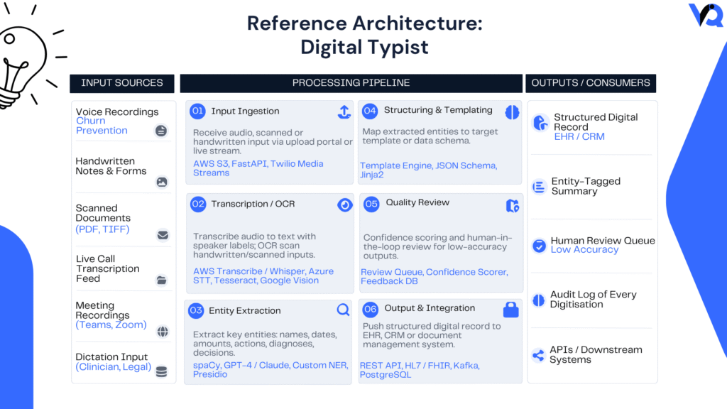The width and height of the screenshot is (727, 409).
Task: Click the magnifier icon in Entity Extraction
Action: point(343,310)
